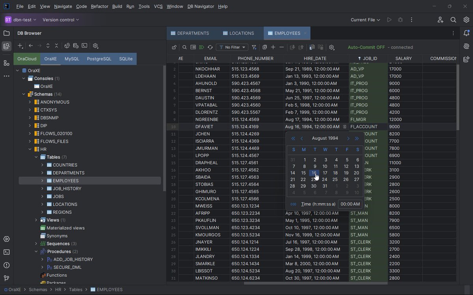Pick August 24 in the calendar
Screen dimensions: 473x295
pos(324,179)
